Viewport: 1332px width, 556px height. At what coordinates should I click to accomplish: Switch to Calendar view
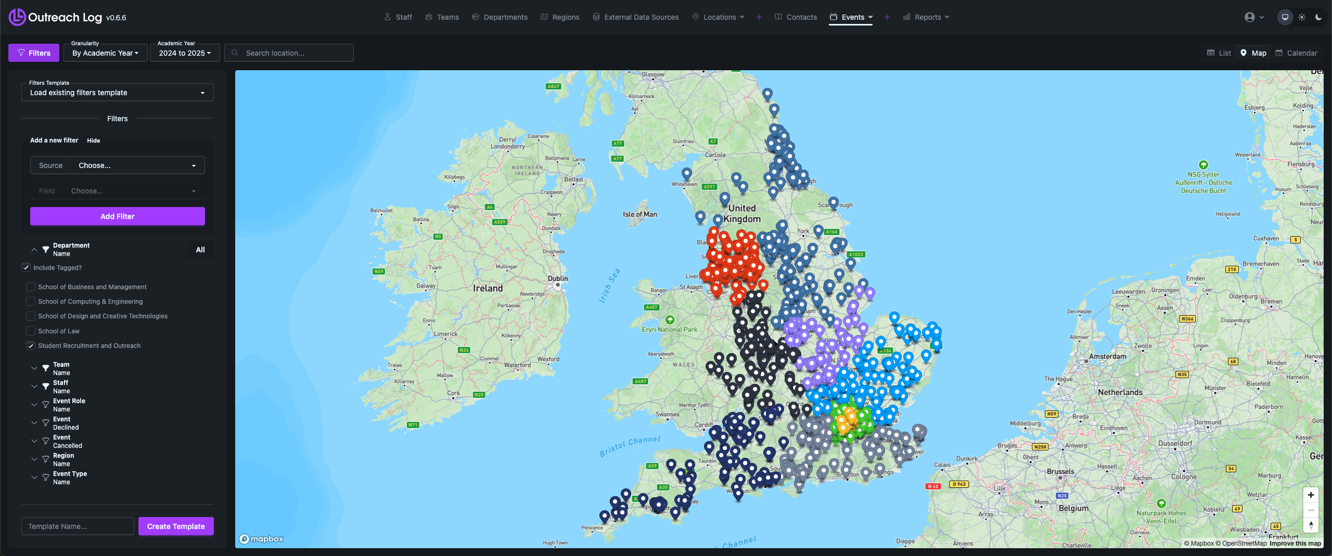[x=1296, y=53]
